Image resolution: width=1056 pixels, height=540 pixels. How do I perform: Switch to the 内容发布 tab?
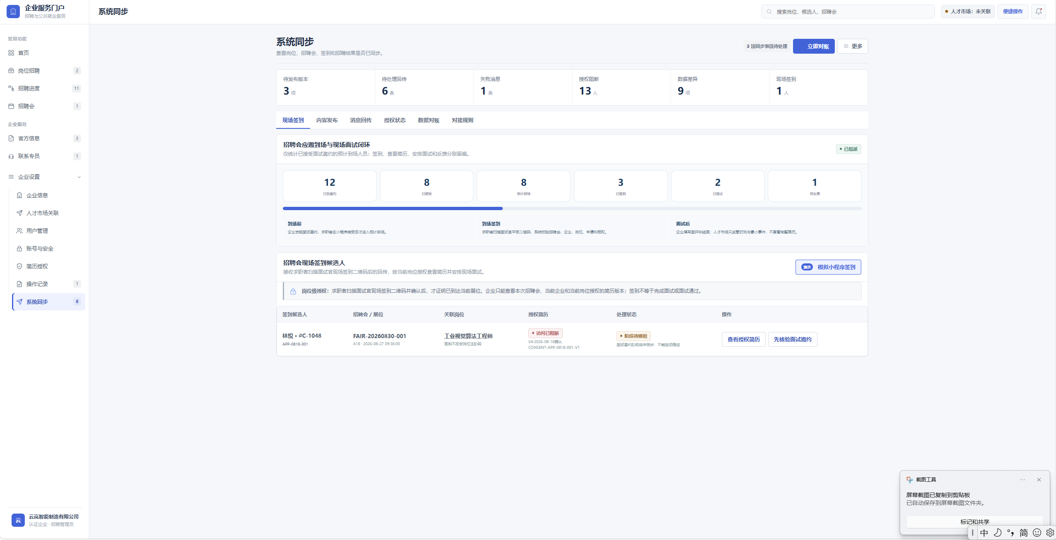327,120
